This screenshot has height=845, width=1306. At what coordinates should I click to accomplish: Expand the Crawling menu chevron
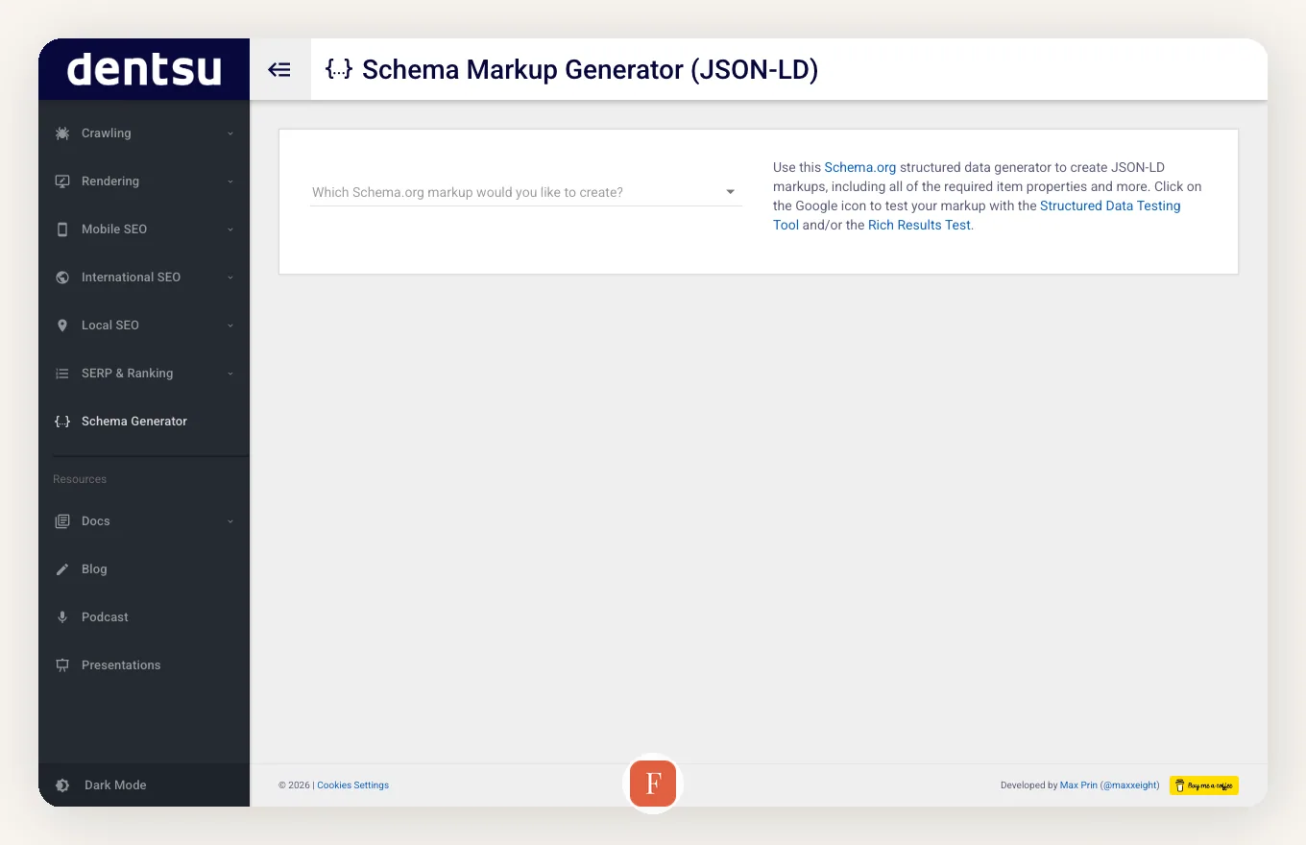230,133
